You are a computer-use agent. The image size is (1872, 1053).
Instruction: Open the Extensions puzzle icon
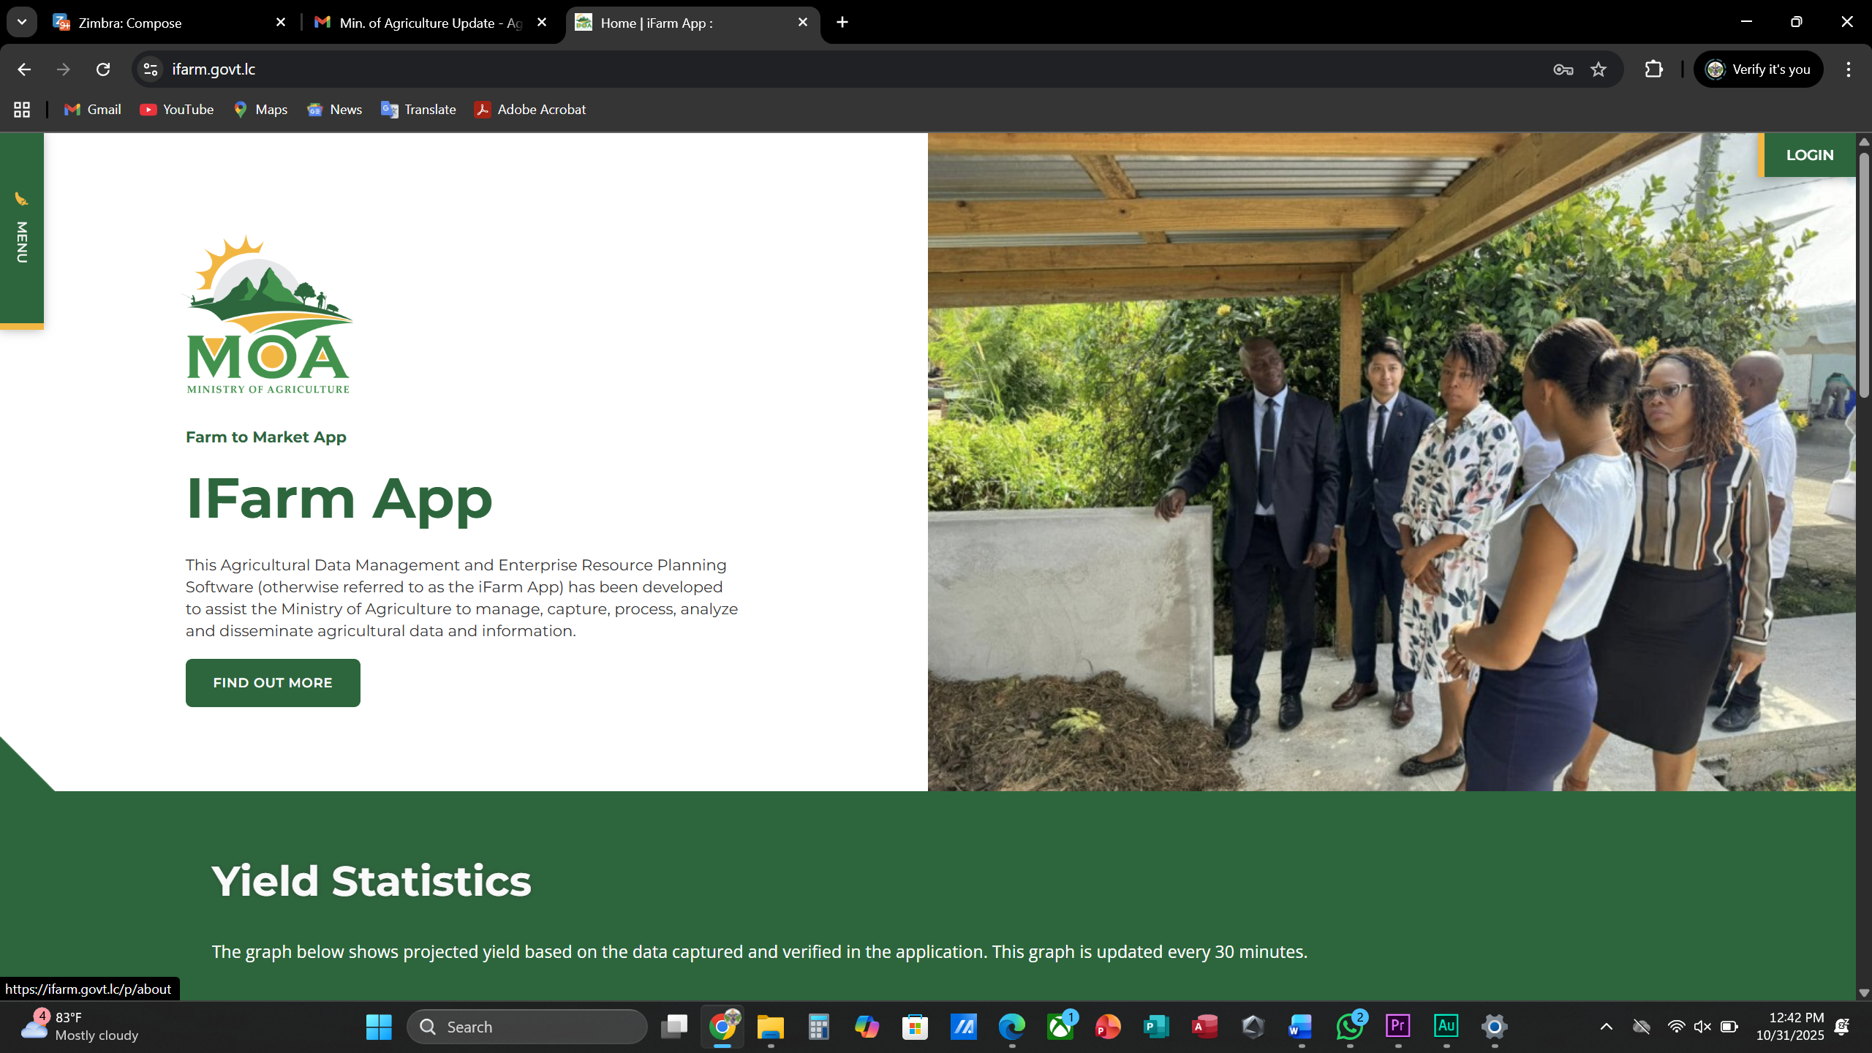(x=1653, y=69)
